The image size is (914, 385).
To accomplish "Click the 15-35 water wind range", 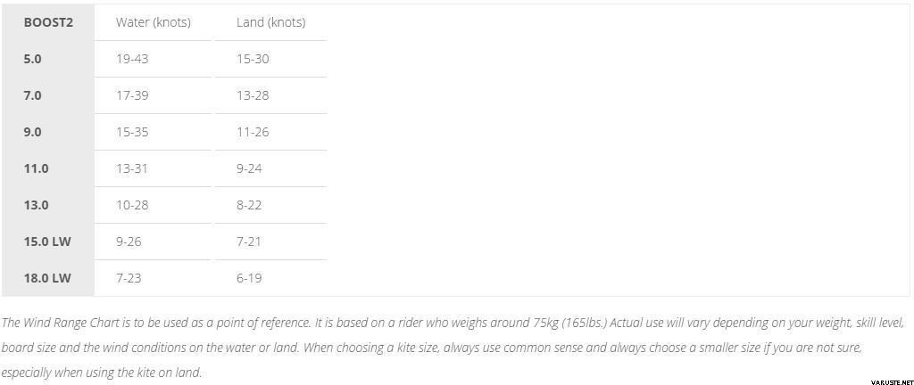I will (132, 133).
